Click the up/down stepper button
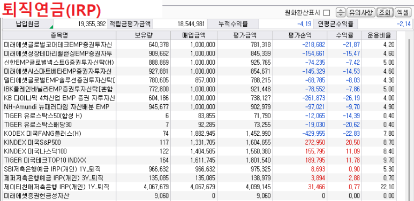Image resolution: width=414 pixels, height=201 pixels. pyautogui.click(x=341, y=12)
